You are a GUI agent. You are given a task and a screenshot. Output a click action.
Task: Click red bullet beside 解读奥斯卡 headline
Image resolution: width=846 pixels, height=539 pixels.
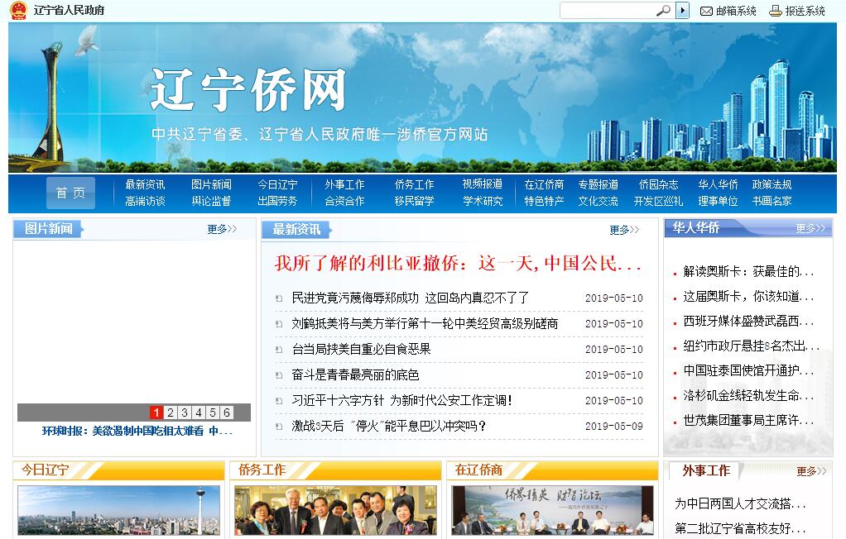[x=675, y=272]
